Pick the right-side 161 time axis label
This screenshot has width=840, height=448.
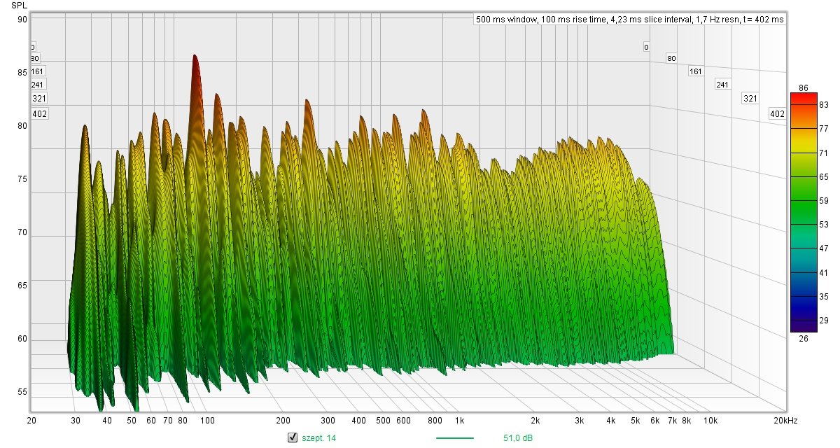pyautogui.click(x=695, y=71)
